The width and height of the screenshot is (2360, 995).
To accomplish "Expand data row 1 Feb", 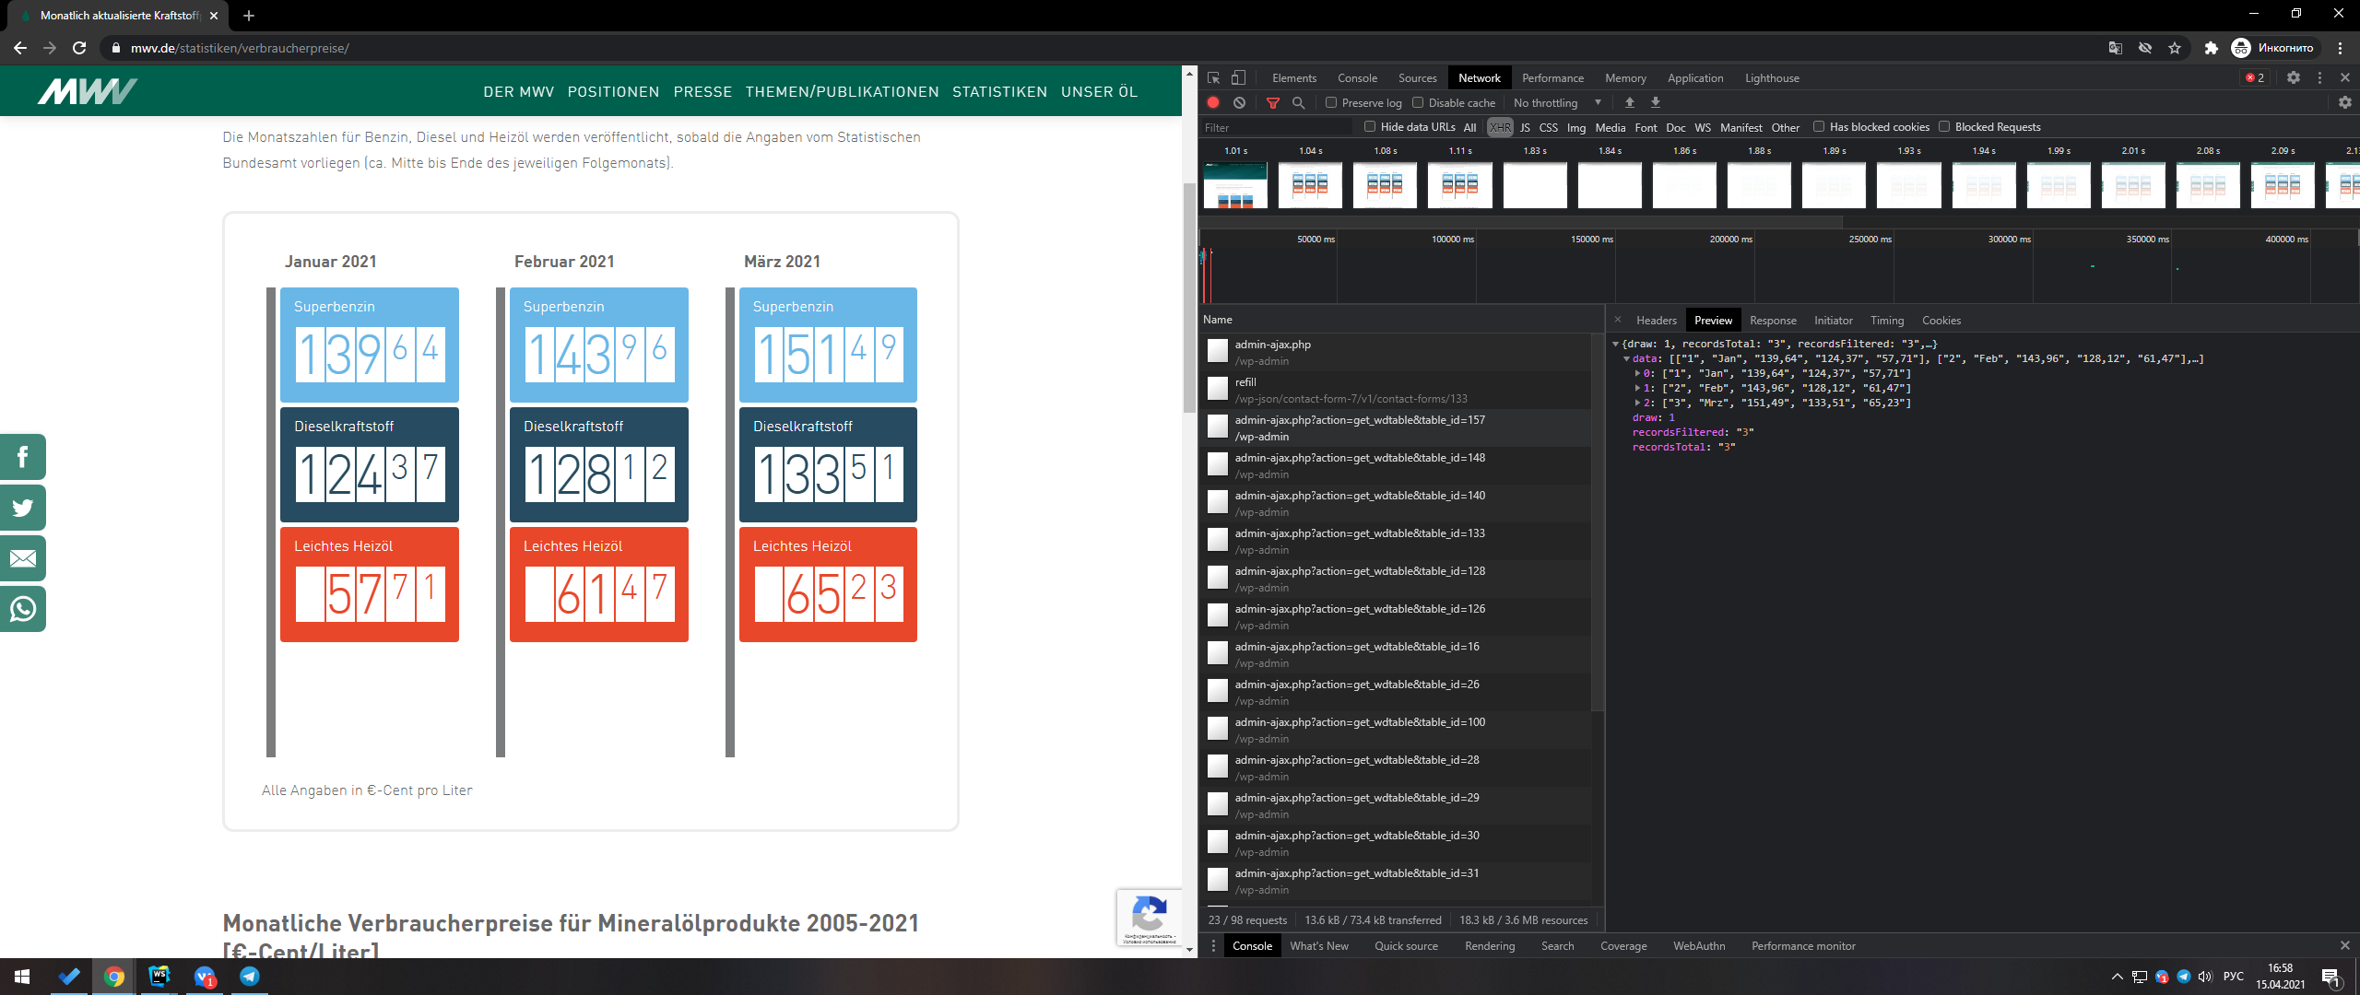I will pyautogui.click(x=1637, y=388).
